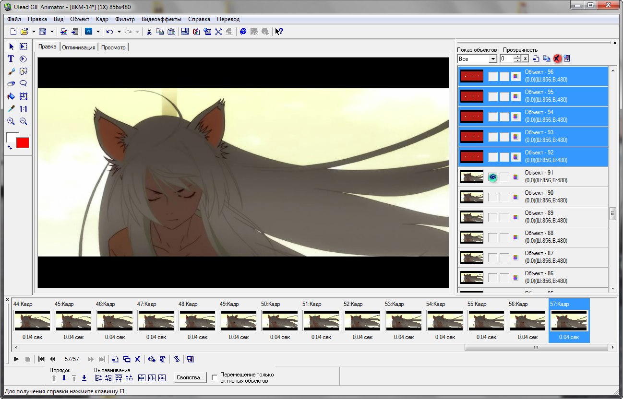This screenshot has width=623, height=399.
Task: Toggle visibility box for Объект - 95
Action: (493, 96)
